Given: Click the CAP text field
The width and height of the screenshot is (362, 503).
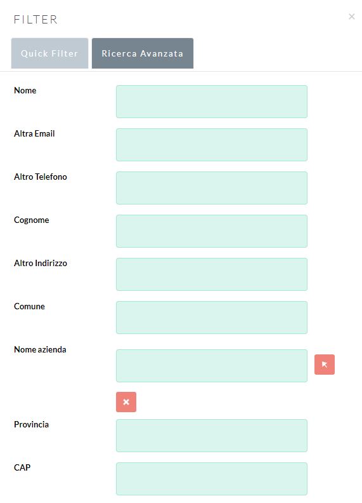Looking at the screenshot, I should click(212, 479).
